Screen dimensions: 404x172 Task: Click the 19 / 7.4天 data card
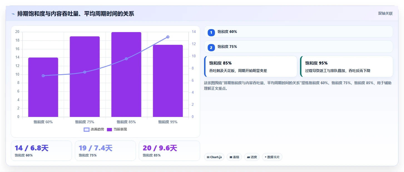tap(105, 151)
